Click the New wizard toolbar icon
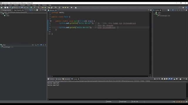Viewport: 188px width, 105px height. [x=1, y=8]
